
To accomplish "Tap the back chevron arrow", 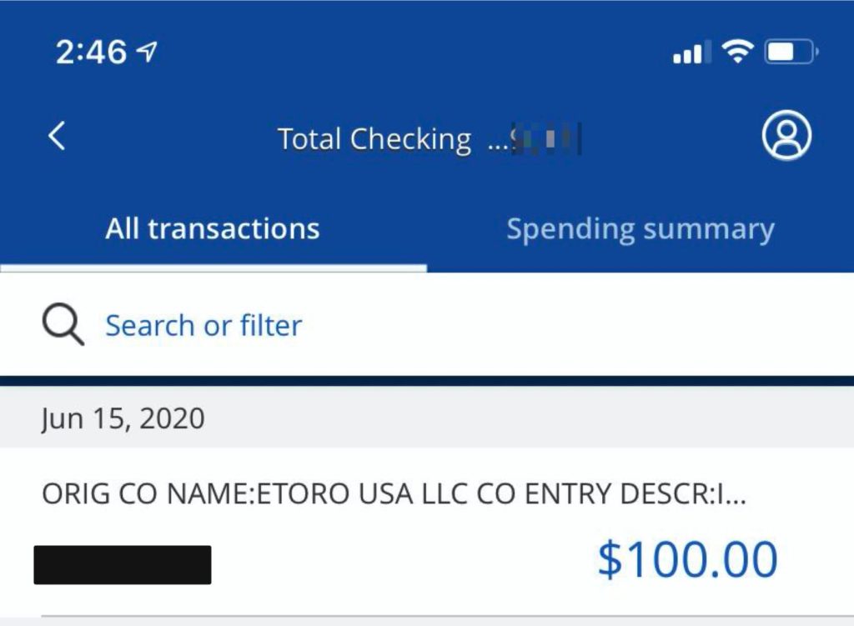I will [57, 135].
